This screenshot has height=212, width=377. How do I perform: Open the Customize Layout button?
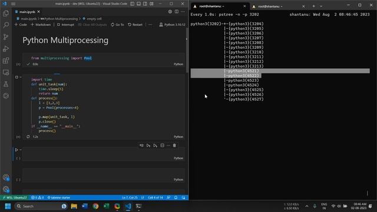[x=151, y=4]
